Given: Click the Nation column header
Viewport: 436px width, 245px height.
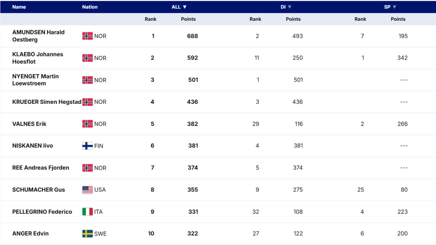Looking at the screenshot, I should (90, 7).
